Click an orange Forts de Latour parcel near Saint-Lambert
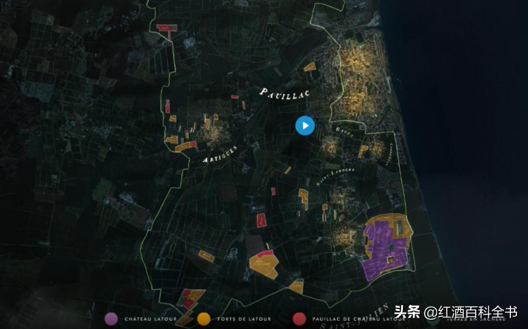The height and width of the screenshot is (329, 528). coord(303,195)
